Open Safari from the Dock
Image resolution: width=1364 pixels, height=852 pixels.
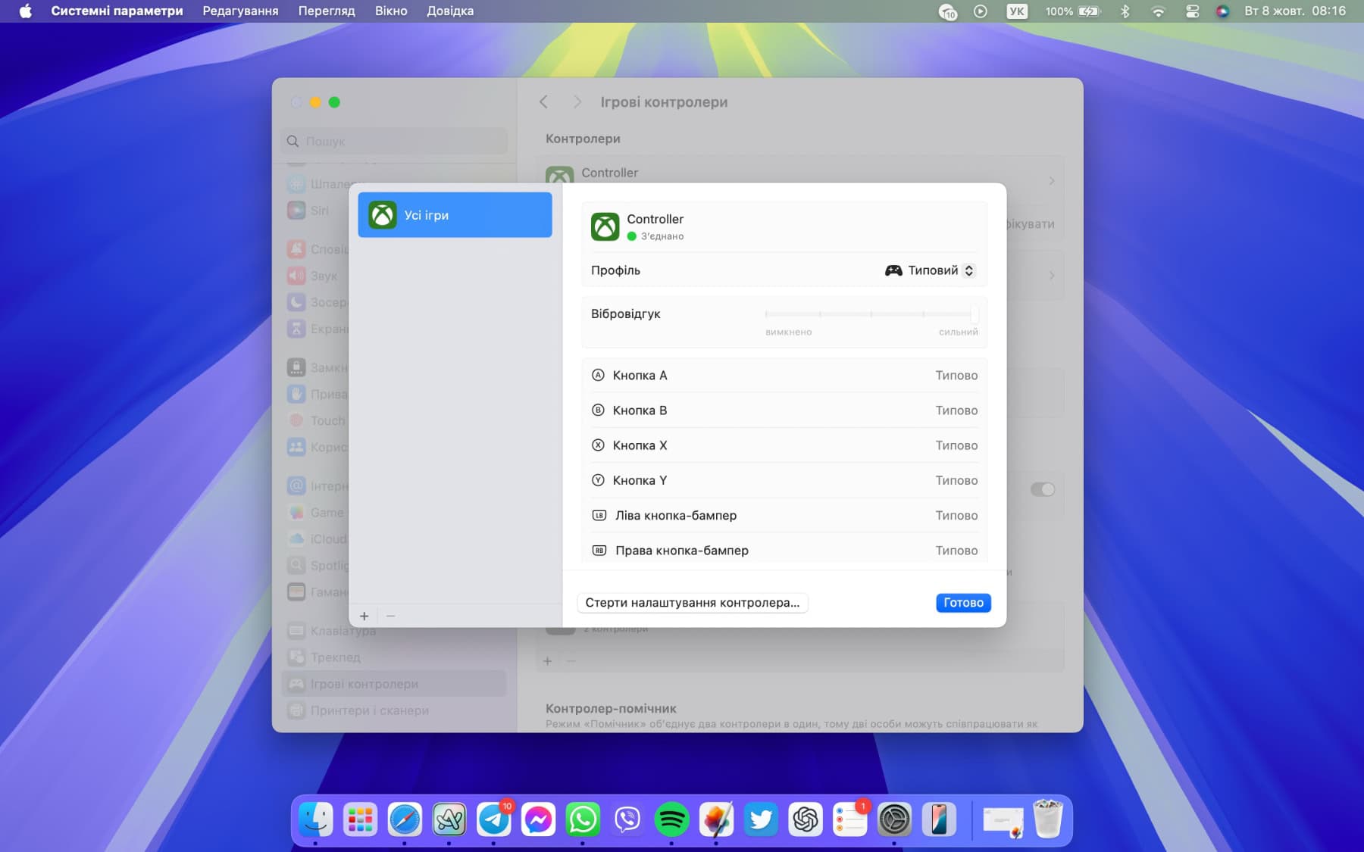pyautogui.click(x=405, y=819)
